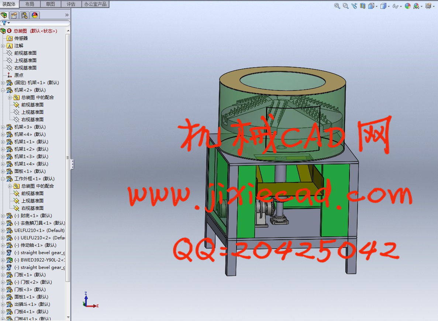Click the Previous View icon
Screen dimensions: 438x321
(354, 6)
